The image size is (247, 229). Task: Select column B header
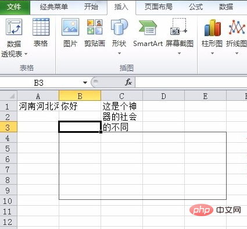point(80,96)
